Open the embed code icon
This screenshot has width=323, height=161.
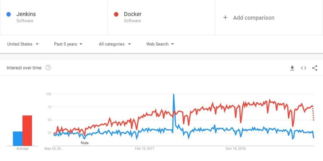pyautogui.click(x=303, y=68)
